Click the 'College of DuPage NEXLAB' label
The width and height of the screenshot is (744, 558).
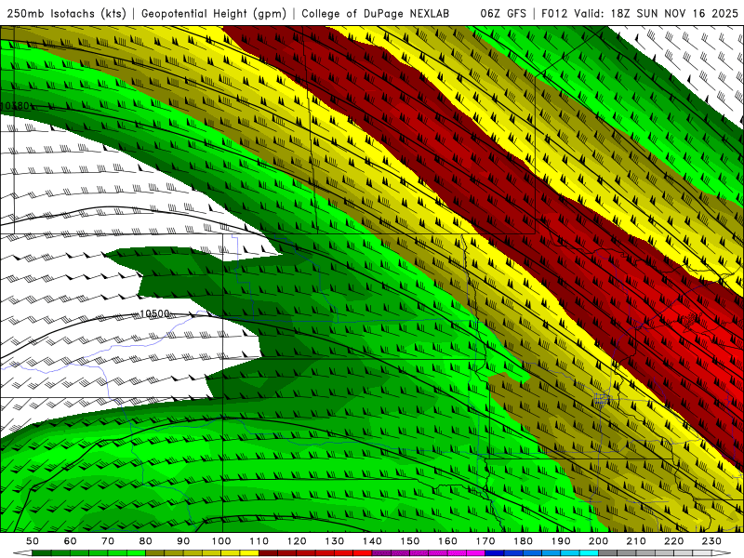376,14
